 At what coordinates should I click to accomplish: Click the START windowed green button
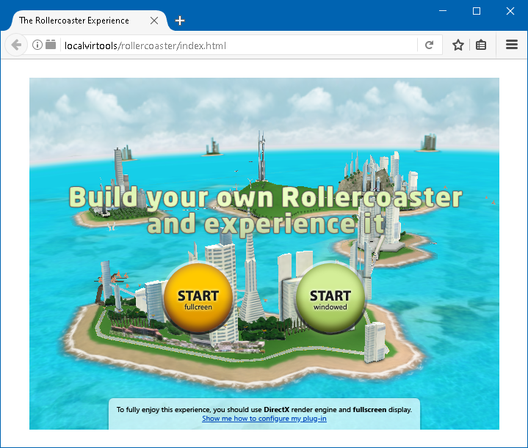[x=330, y=298]
